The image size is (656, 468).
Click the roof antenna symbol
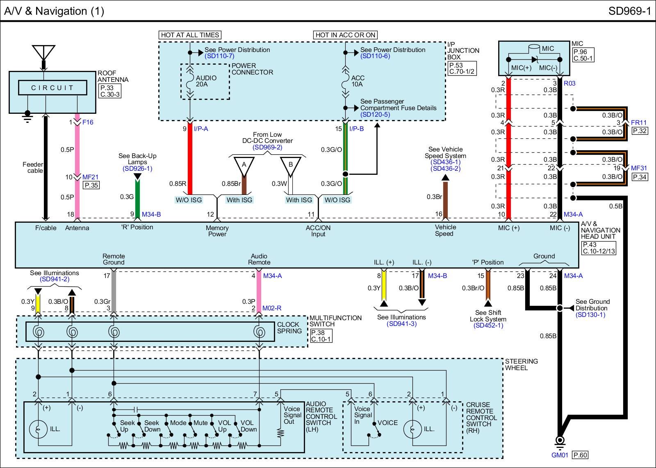43,52
